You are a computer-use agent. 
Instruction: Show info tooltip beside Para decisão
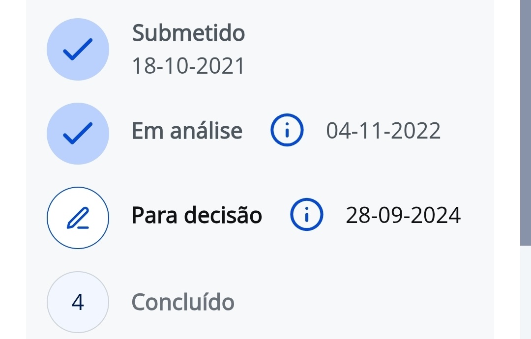307,215
